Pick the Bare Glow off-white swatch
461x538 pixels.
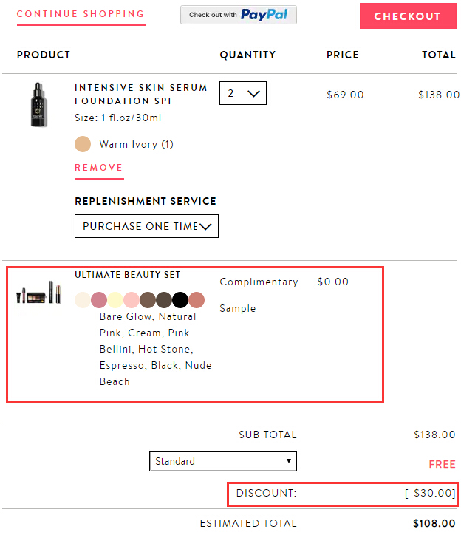[x=83, y=300]
